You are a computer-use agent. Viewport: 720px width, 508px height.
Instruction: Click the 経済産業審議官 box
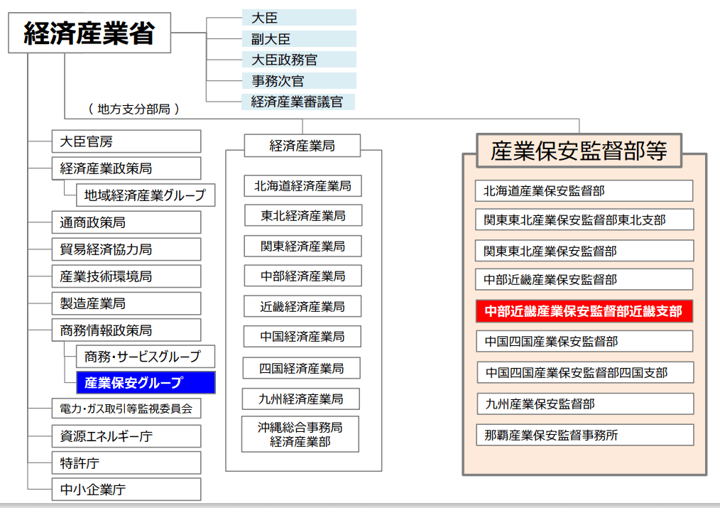(x=299, y=102)
